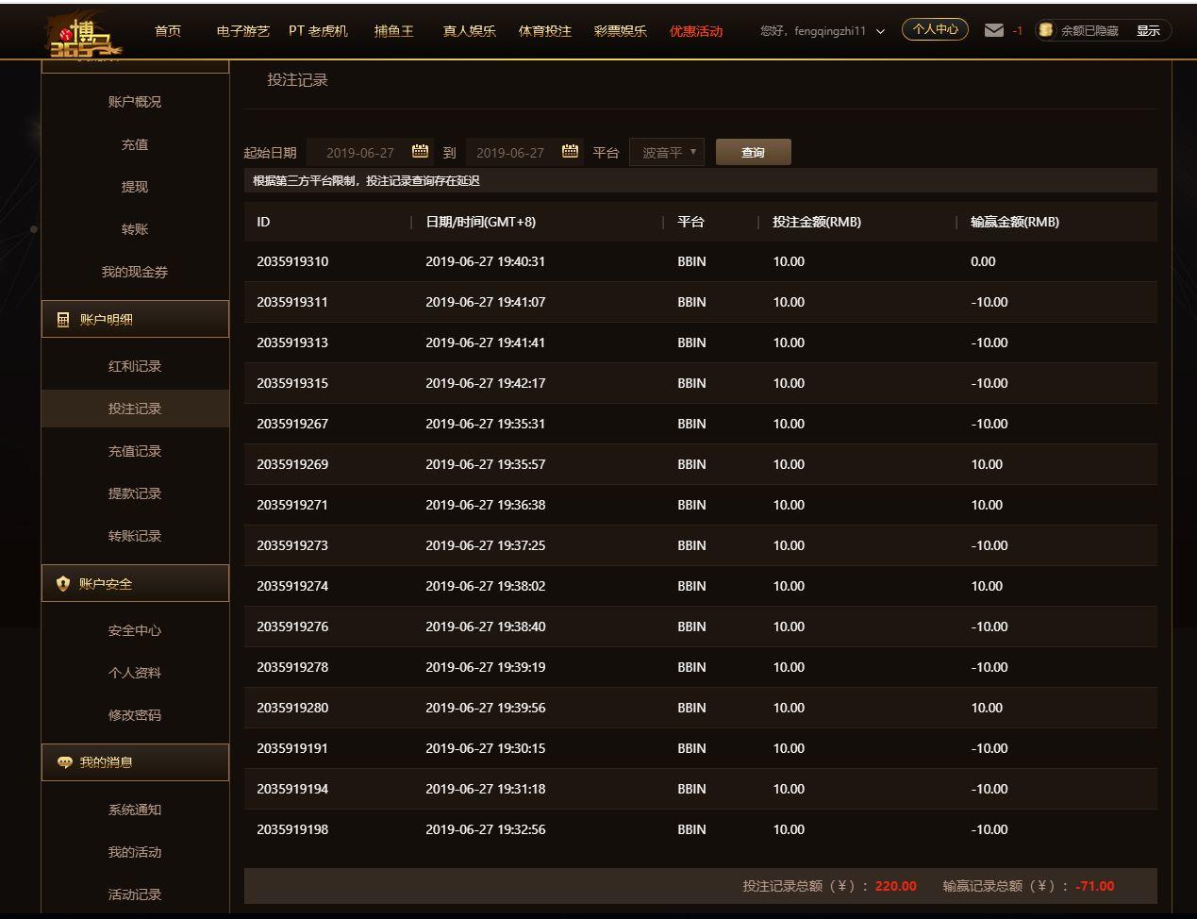Viewport: 1197px width, 919px height.
Task: Click the -1 unread message count
Action: click(x=1018, y=31)
